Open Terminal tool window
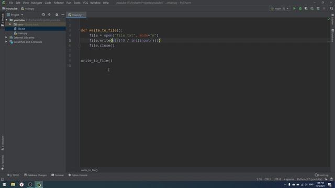Image resolution: width=335 pixels, height=188 pixels. tap(58, 175)
